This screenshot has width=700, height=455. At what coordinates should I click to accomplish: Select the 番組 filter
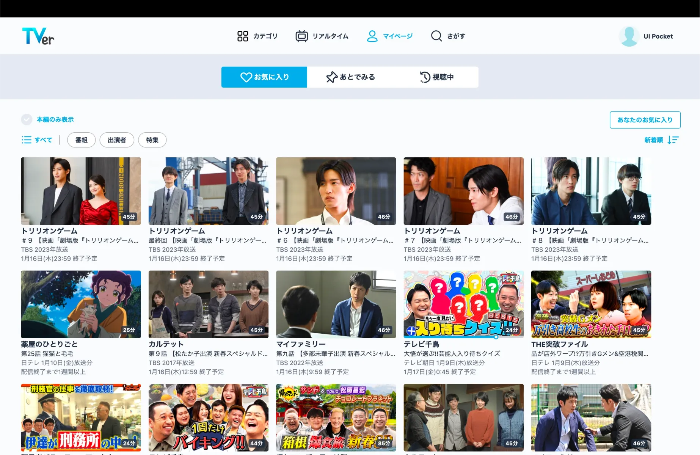pos(81,140)
